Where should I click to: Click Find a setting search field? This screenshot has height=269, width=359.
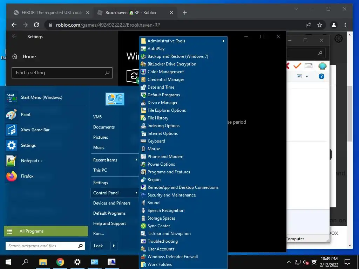(62, 73)
